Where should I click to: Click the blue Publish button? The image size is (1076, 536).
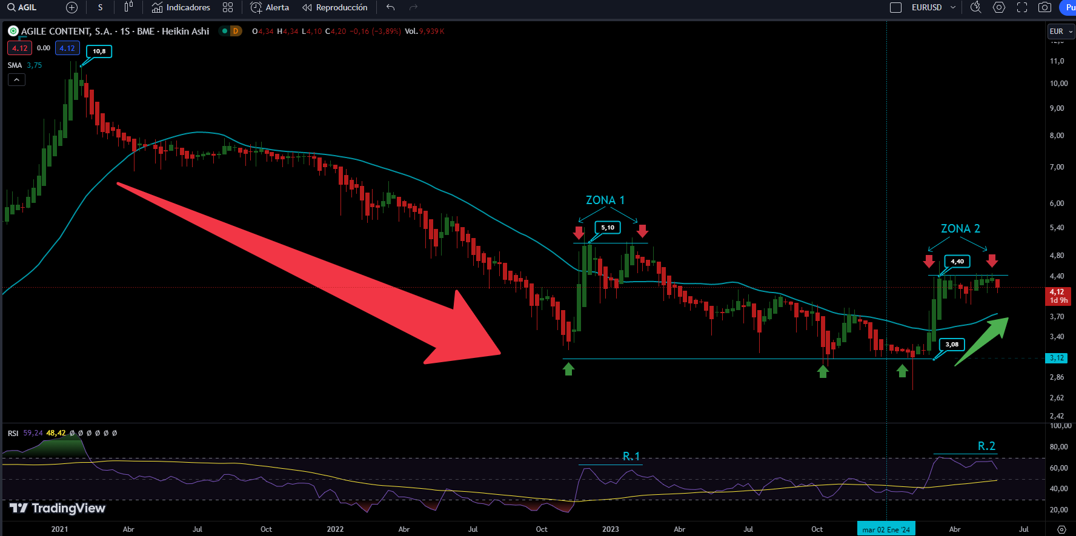(1068, 7)
